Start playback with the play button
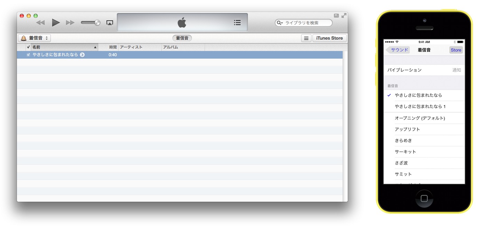The height and width of the screenshot is (229, 484). coord(56,23)
